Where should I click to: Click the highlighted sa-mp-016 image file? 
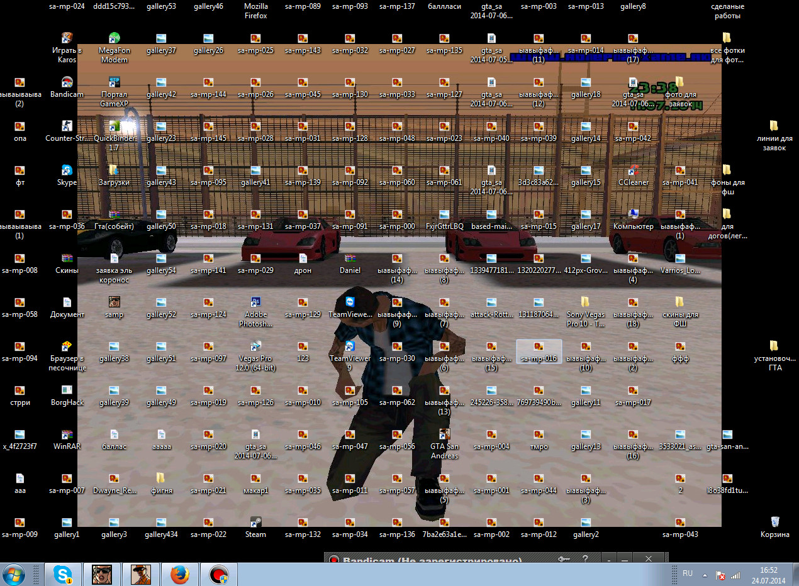pyautogui.click(x=539, y=351)
